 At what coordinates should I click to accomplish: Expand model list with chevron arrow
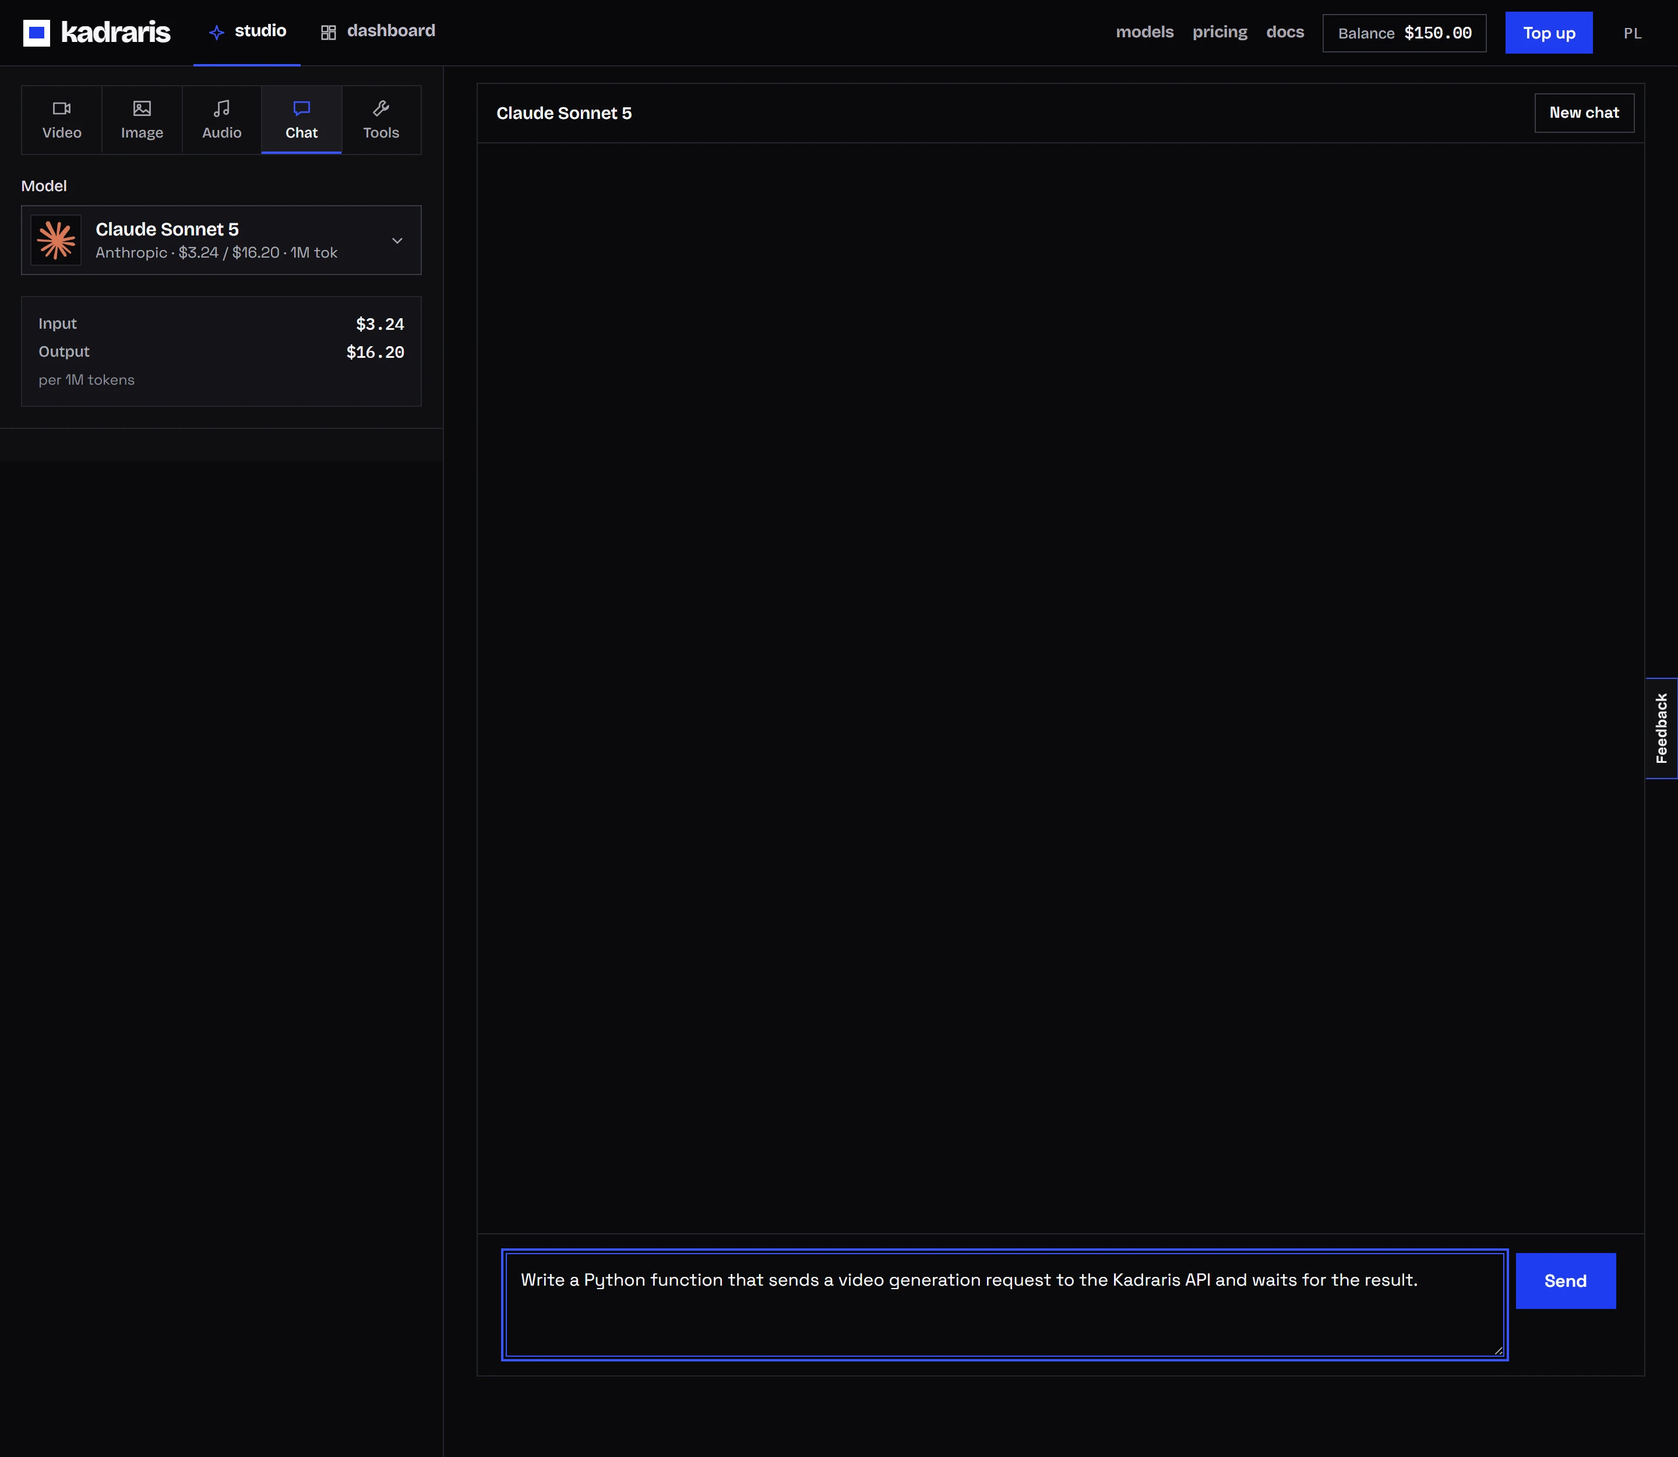397,241
